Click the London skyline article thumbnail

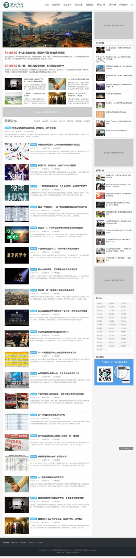tap(17, 297)
